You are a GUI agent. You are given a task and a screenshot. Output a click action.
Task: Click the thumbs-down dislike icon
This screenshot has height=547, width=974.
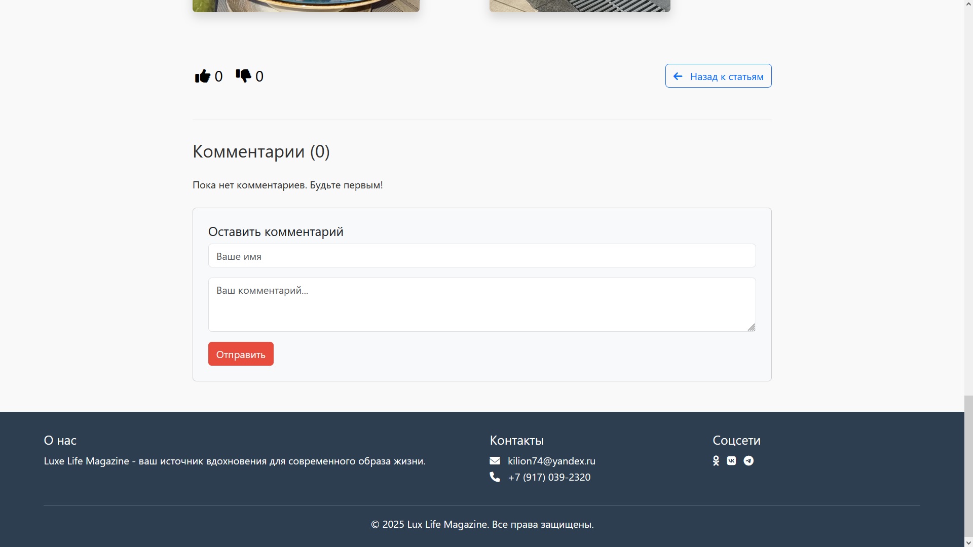tap(243, 75)
